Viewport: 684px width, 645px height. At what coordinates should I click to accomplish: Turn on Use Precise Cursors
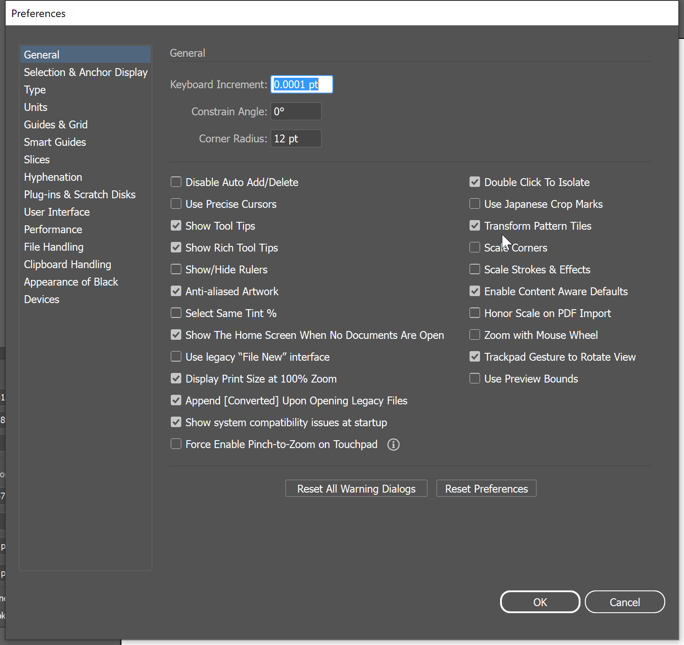click(176, 204)
